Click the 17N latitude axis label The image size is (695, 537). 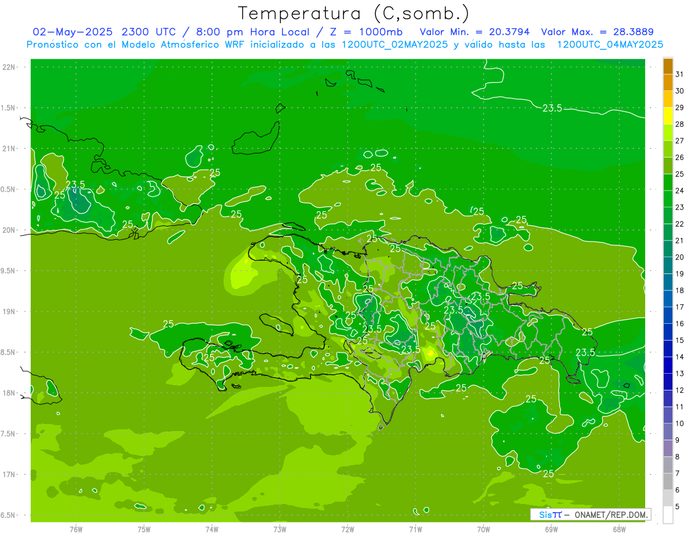pos(9,474)
